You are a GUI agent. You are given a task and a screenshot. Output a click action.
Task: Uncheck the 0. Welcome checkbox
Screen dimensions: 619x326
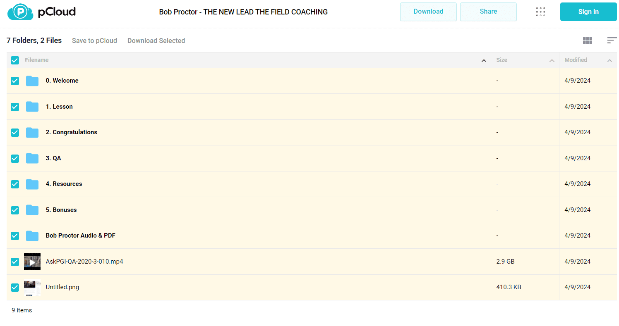click(15, 81)
